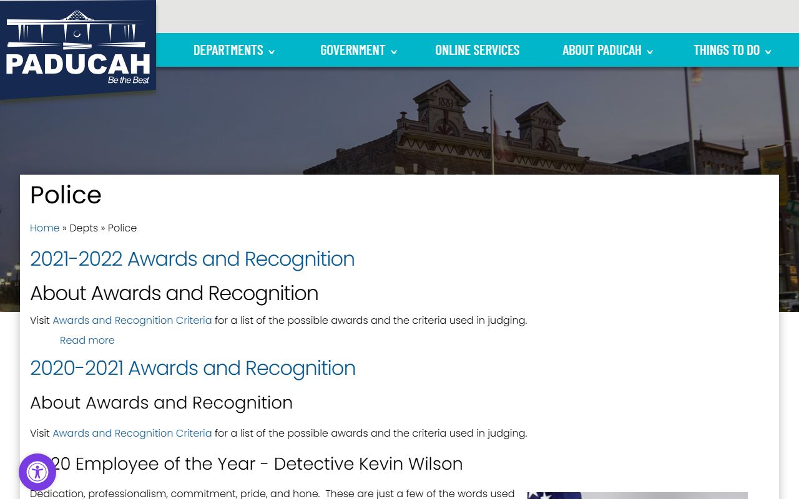Click the first About Awards and Recognition heading
Viewport: 799px width, 499px height.
[x=174, y=293]
